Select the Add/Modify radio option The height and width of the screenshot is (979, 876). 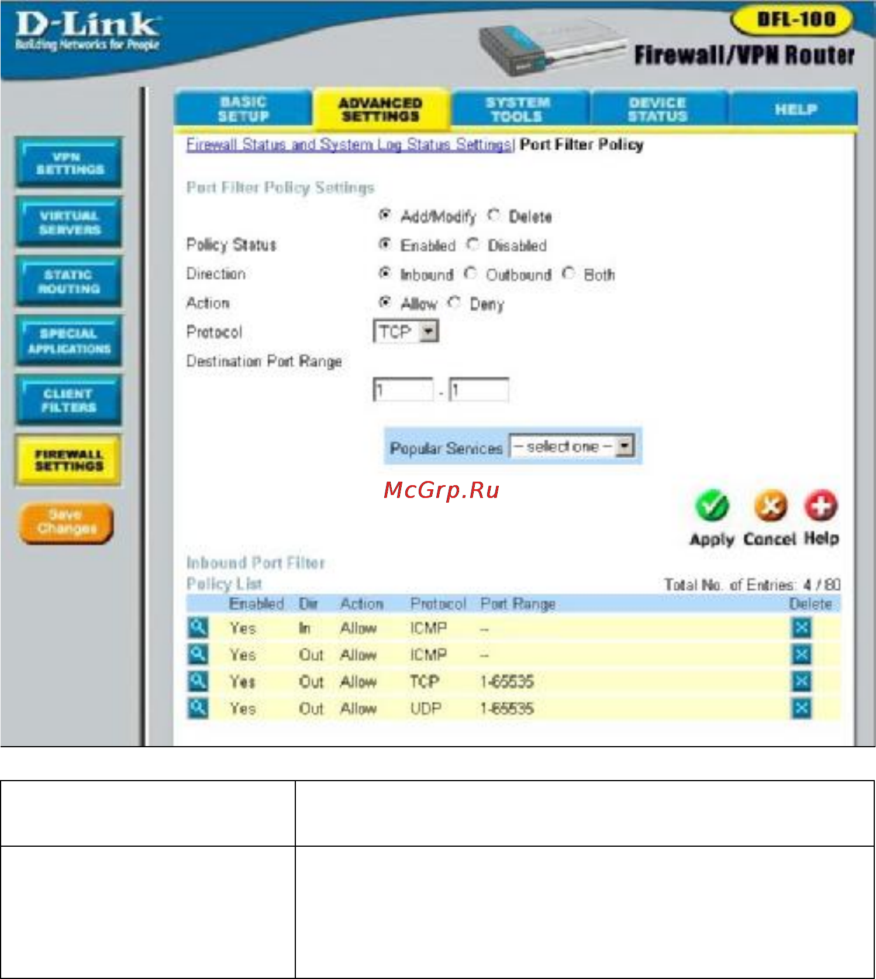click(x=384, y=215)
